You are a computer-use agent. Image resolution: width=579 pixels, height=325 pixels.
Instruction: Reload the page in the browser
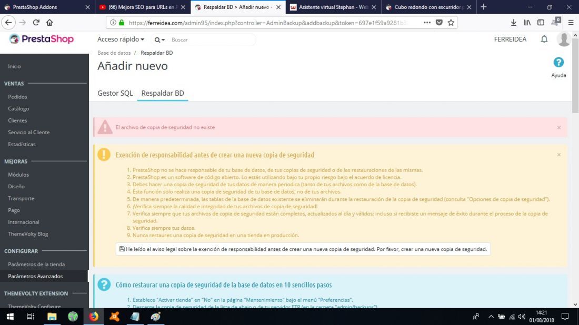36,23
